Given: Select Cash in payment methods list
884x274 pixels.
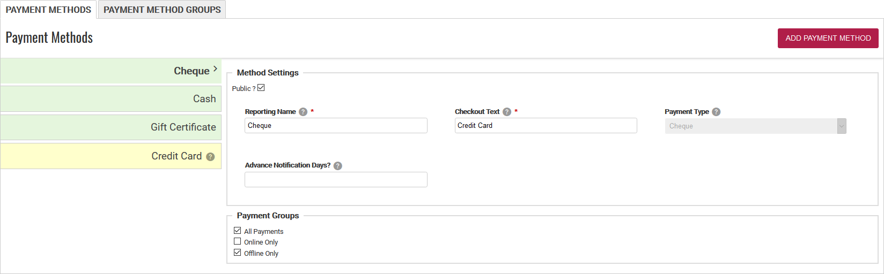Looking at the screenshot, I should [111, 99].
